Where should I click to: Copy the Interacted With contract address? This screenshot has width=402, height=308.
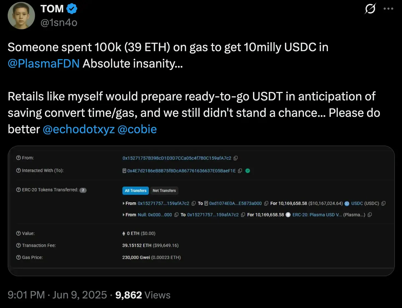(x=240, y=171)
